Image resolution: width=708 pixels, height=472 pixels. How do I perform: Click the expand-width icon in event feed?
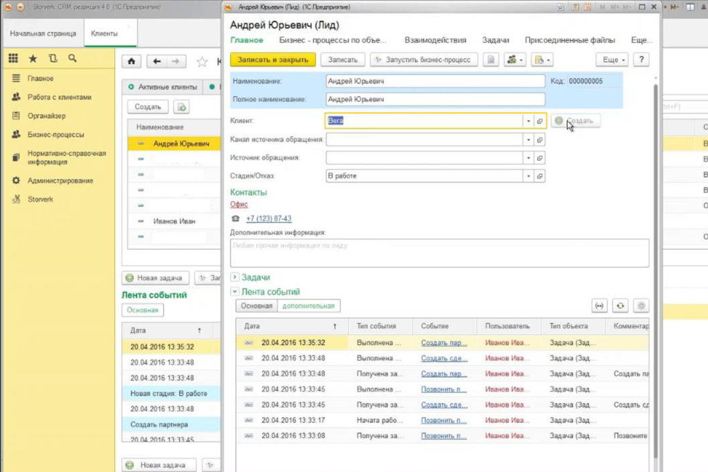pos(599,306)
